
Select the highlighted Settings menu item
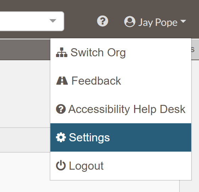point(121,137)
